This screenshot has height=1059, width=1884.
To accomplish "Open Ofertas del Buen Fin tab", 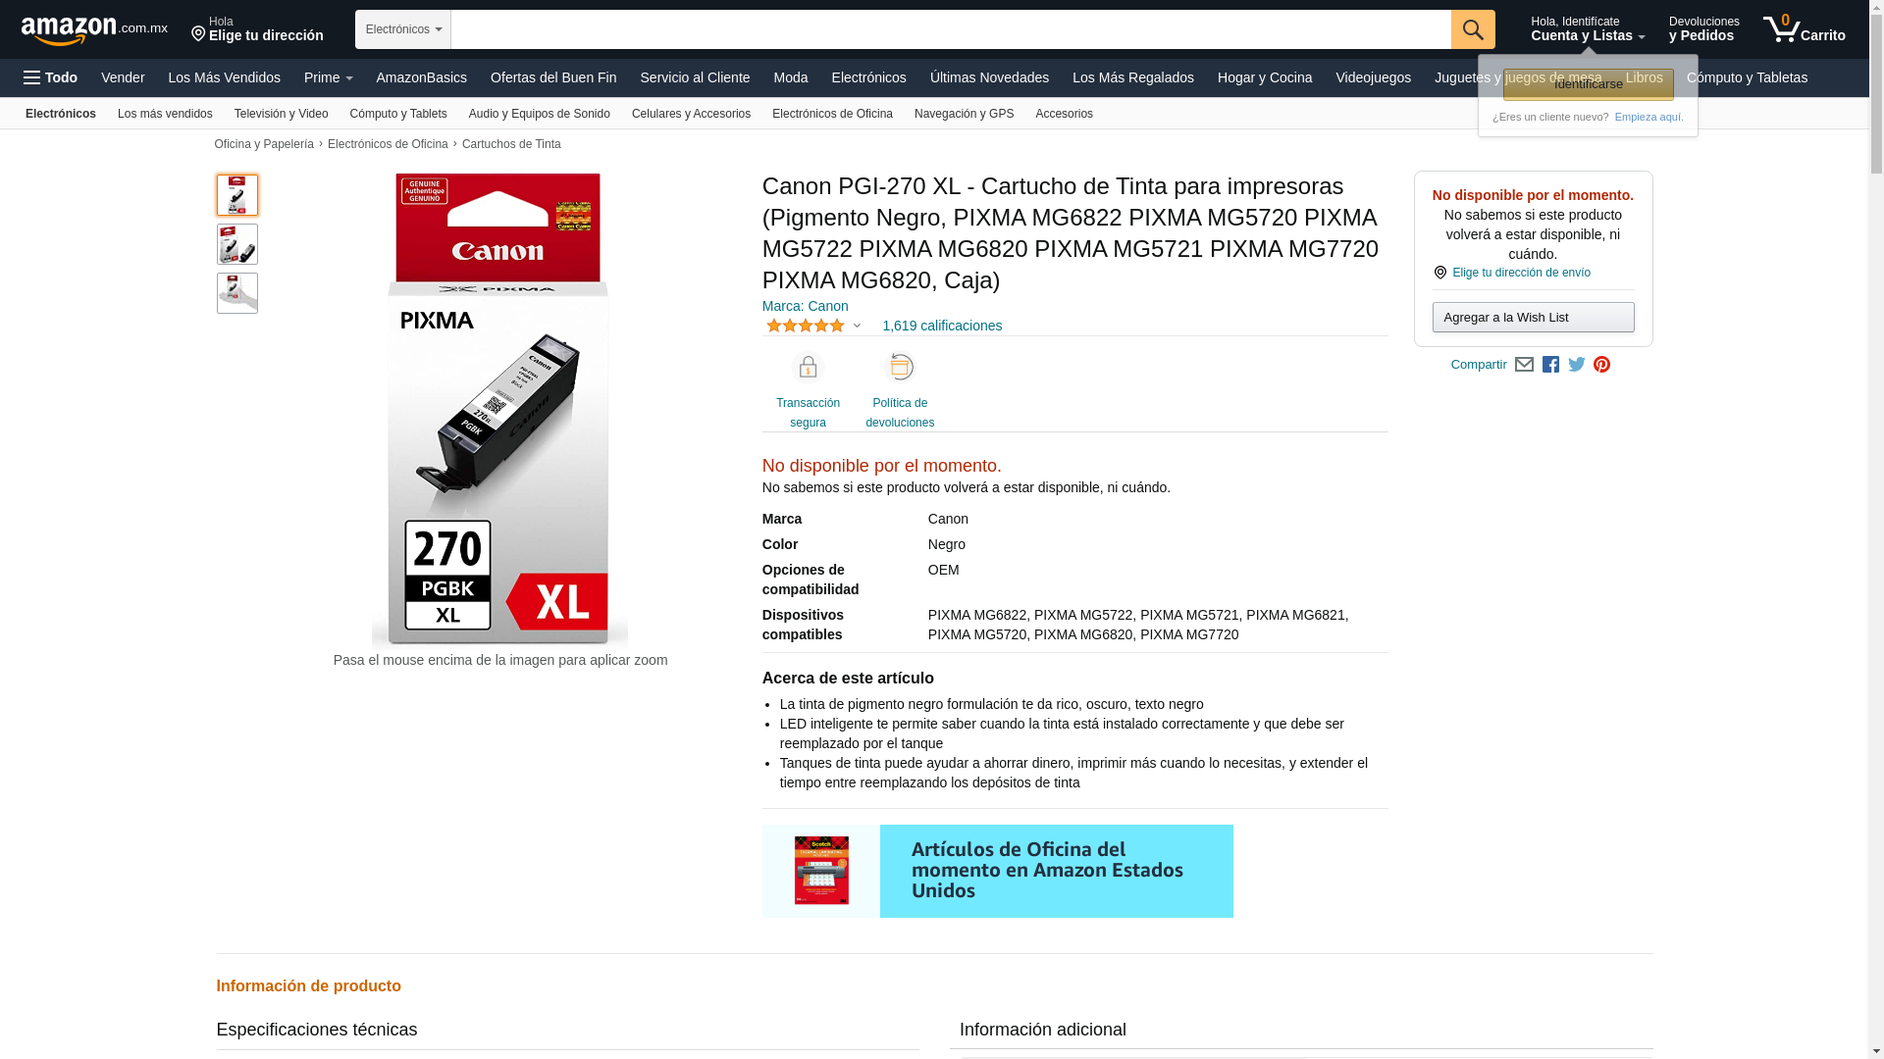I will [x=553, y=77].
